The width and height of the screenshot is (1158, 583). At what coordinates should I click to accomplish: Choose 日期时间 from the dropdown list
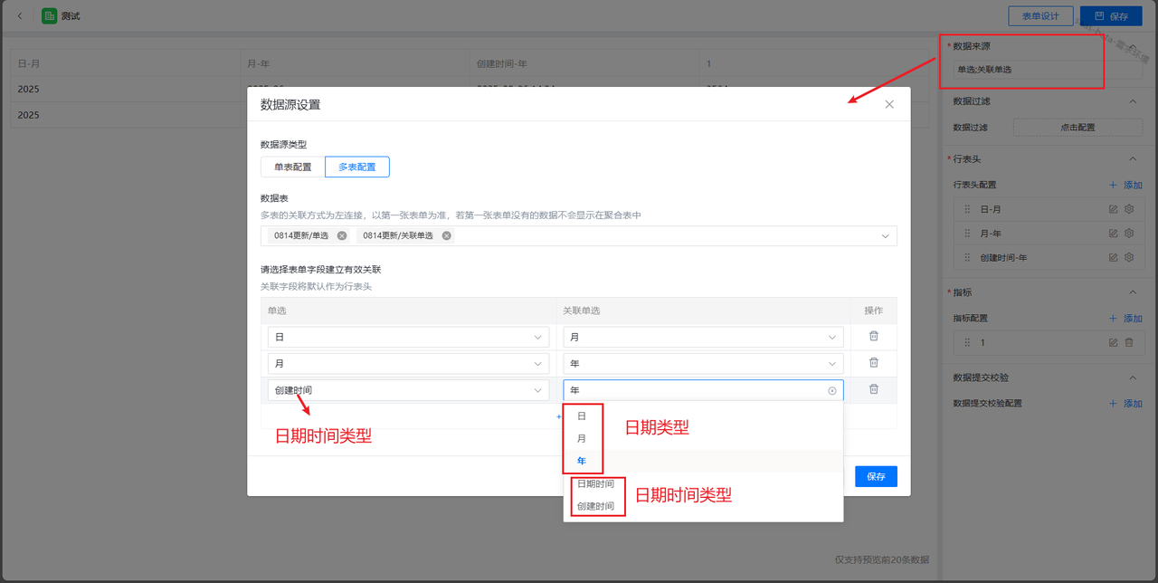coord(595,483)
